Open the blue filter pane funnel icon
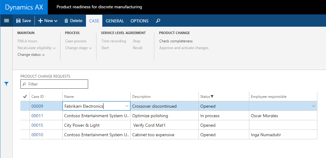 point(6,84)
